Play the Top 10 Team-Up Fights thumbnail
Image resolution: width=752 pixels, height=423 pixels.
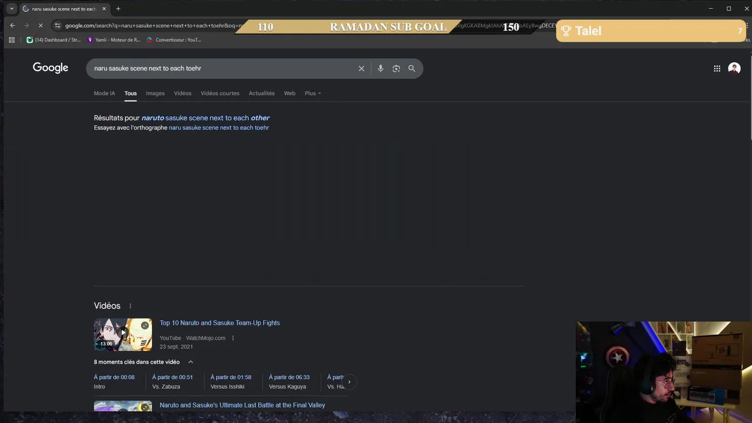pyautogui.click(x=123, y=334)
